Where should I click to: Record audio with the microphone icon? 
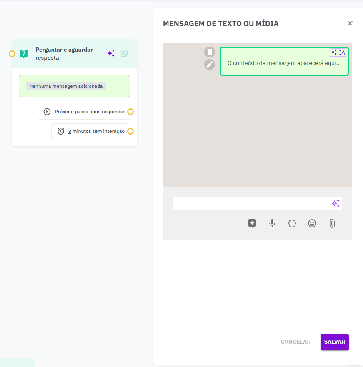click(272, 223)
